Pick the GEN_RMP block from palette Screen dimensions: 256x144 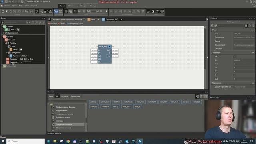[174, 102]
